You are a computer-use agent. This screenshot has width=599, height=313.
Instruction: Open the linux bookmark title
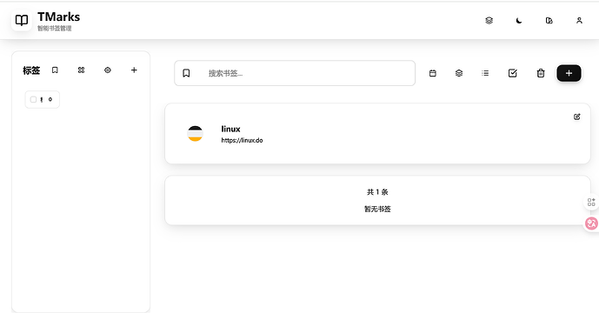tap(230, 129)
